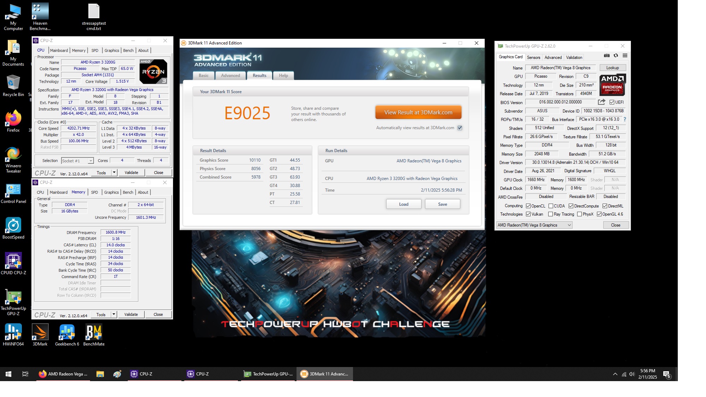Switch to Bench tab in top CPU-Z window

(x=128, y=50)
